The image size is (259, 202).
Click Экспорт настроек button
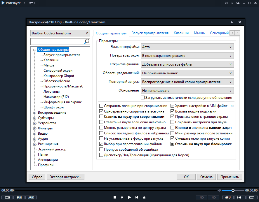[x=65, y=177]
